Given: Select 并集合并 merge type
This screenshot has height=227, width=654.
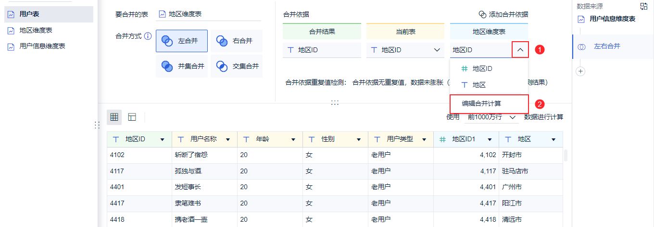Looking at the screenshot, I should pos(182,66).
